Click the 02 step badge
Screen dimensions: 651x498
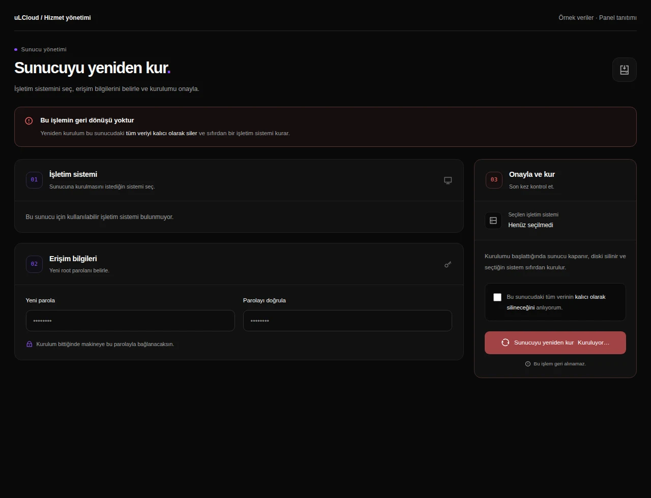(34, 264)
